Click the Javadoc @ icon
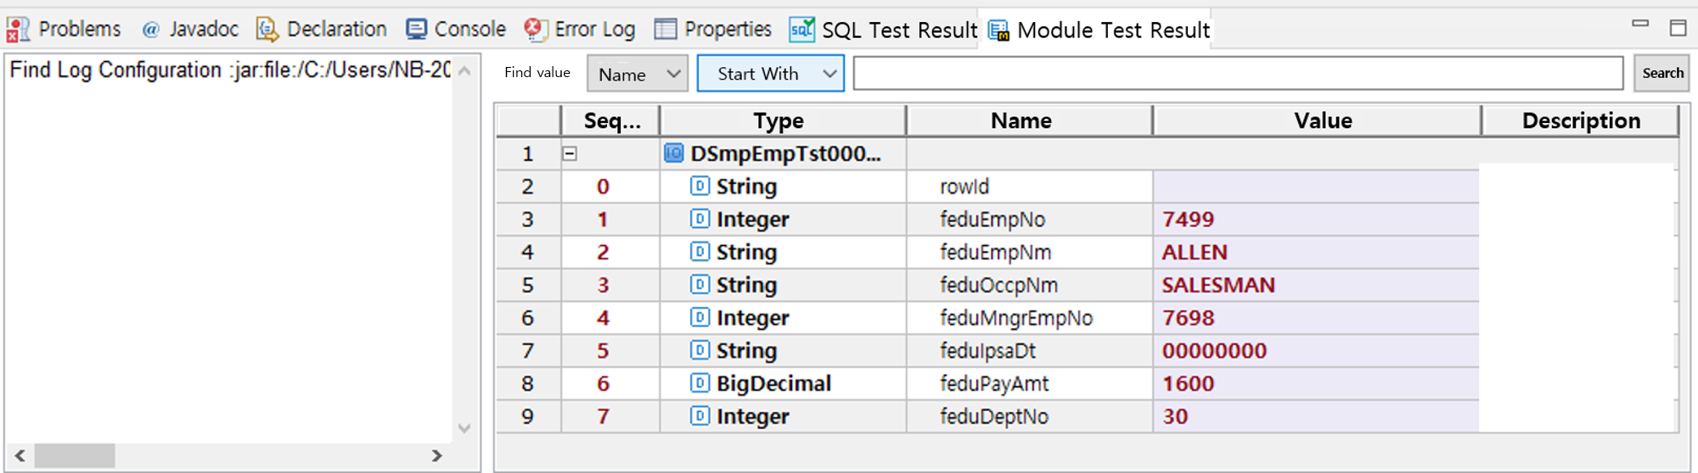 [150, 30]
